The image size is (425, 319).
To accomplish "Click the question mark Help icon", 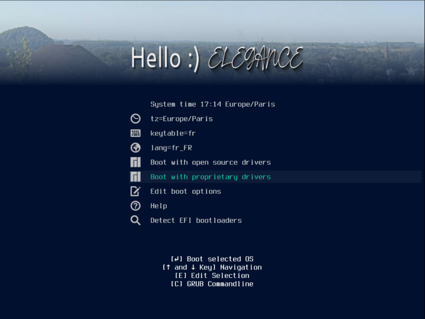I will pos(135,206).
